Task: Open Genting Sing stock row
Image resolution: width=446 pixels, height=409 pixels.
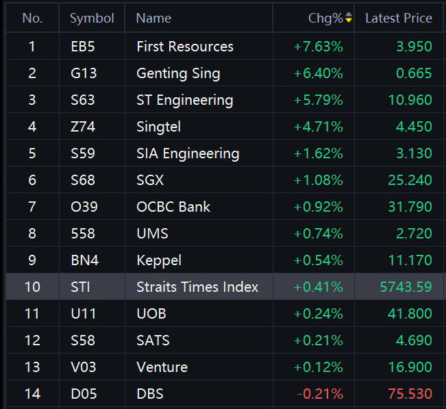Action: point(225,73)
